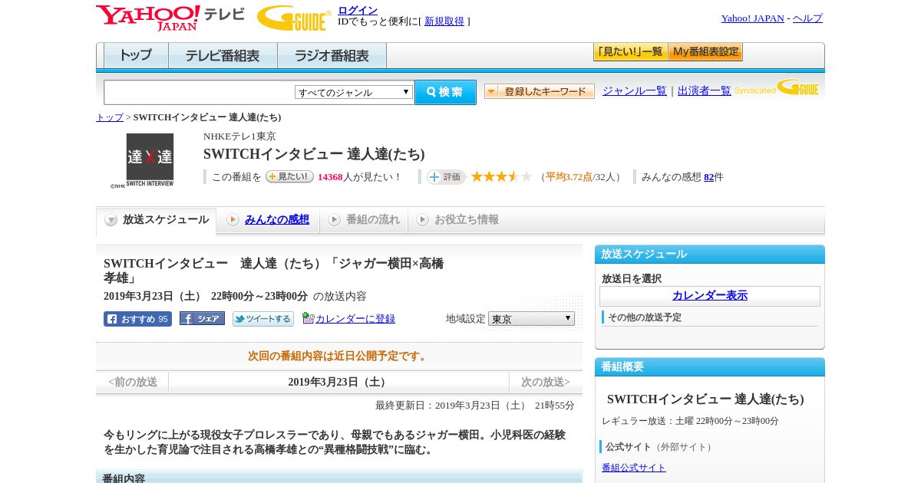Click the 2019年3月23日(土) date heading
The image size is (921, 483).
(x=338, y=382)
